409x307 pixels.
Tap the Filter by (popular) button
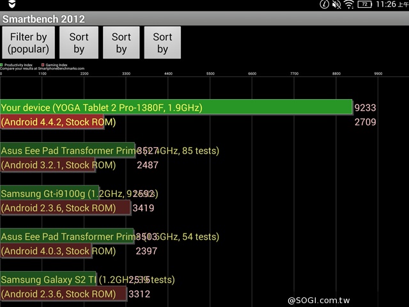click(x=28, y=43)
